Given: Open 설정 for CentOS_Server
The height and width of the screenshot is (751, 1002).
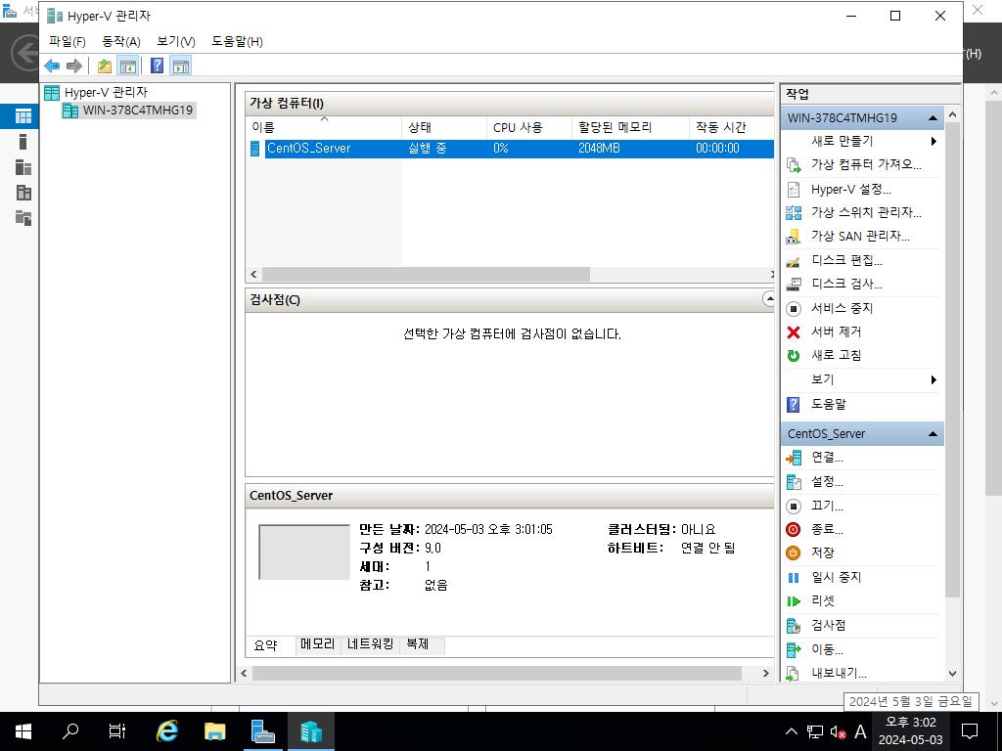Looking at the screenshot, I should (x=827, y=481).
